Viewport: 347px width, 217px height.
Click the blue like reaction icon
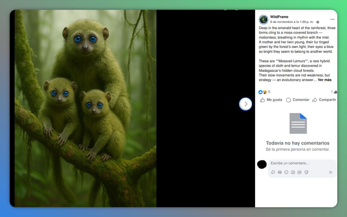click(261, 92)
